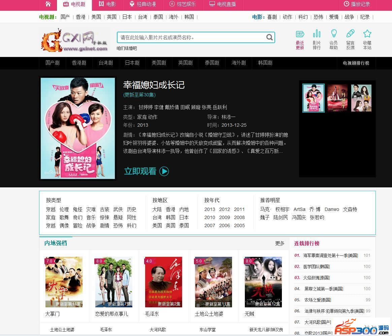Select 美国剧 in black nav bar
Screen dimensions: 392x336
click(159, 63)
